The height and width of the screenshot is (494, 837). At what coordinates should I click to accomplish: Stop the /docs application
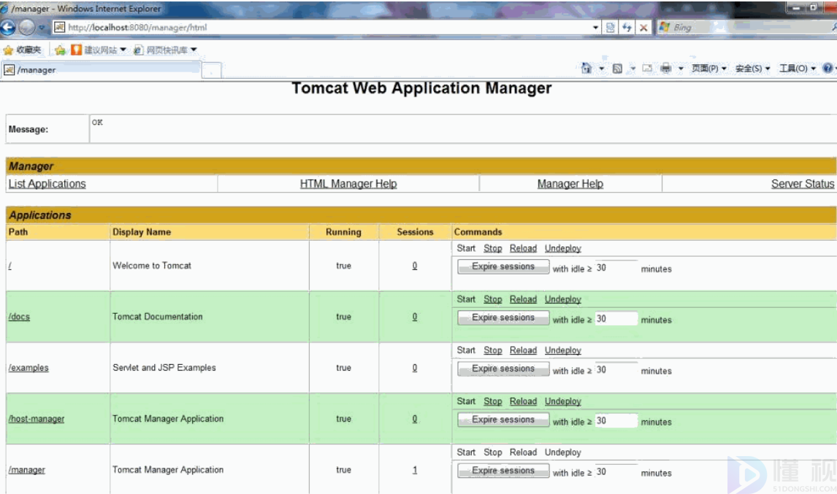point(493,299)
